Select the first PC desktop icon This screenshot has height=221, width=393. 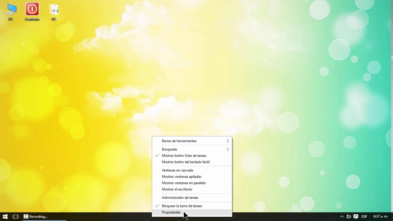tap(11, 12)
